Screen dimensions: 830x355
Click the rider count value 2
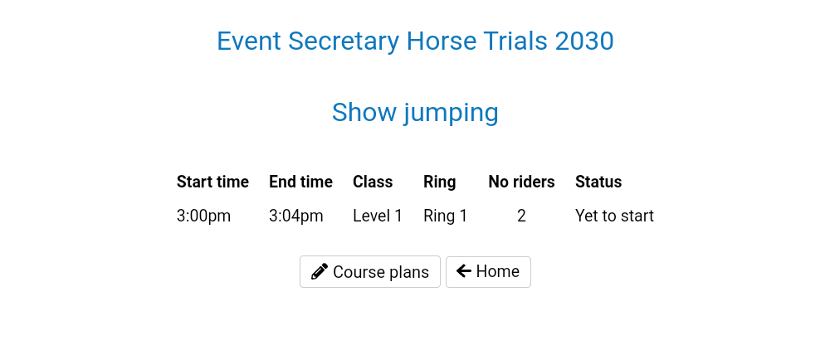[x=521, y=216]
